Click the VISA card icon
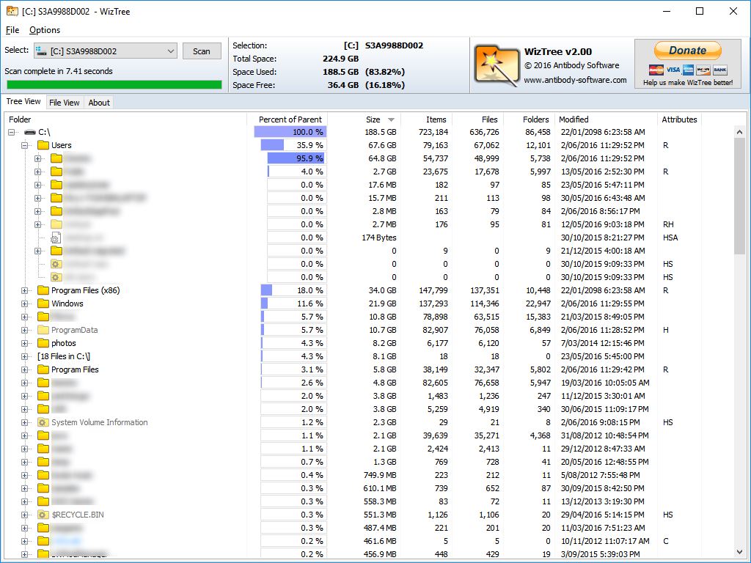This screenshot has height=563, width=751. [673, 70]
